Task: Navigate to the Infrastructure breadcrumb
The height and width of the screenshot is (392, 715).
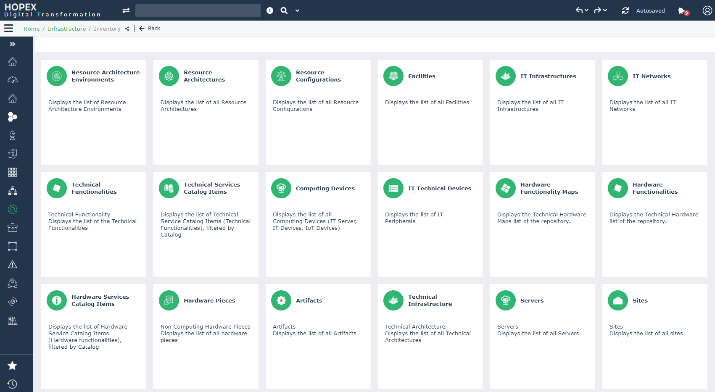Action: pyautogui.click(x=66, y=29)
